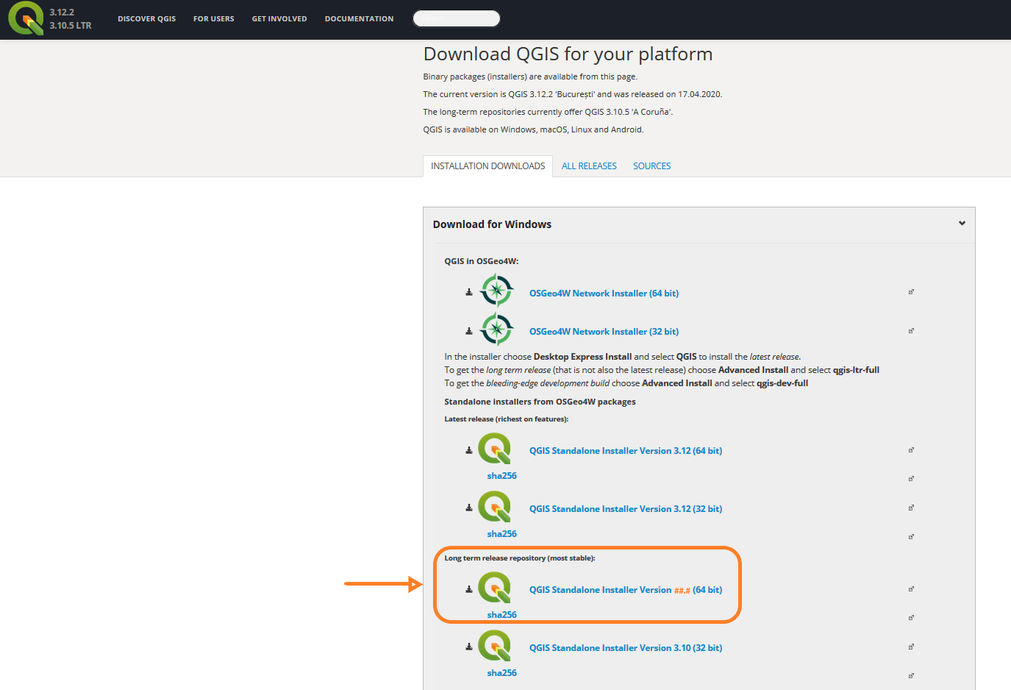The image size is (1011, 690).
Task: Open the Documentation menu
Action: pos(359,19)
